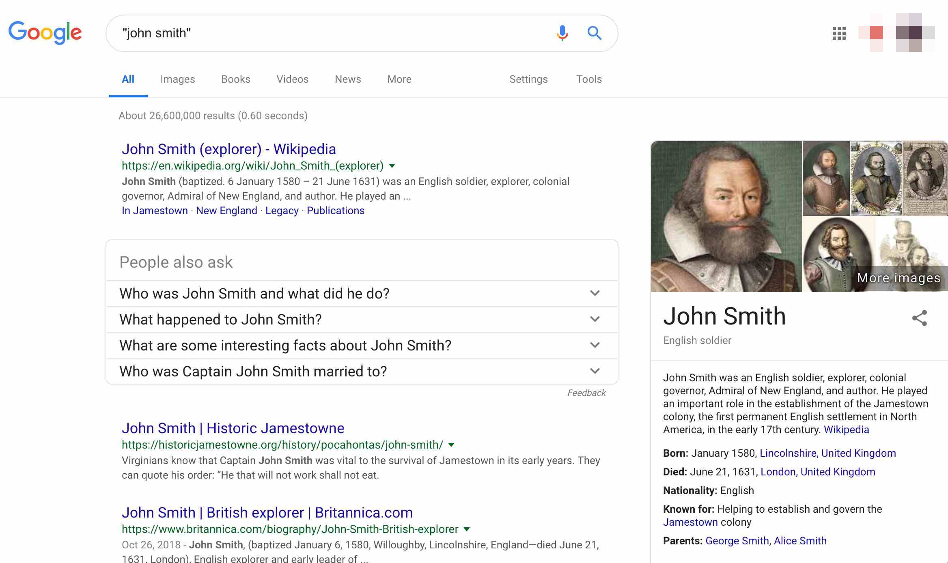Follow the Wikipedia link in panel description
Screen dimensions: 948x563
pos(846,430)
